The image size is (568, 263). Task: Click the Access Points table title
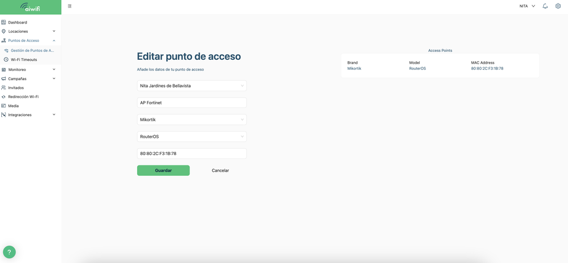coord(440,51)
